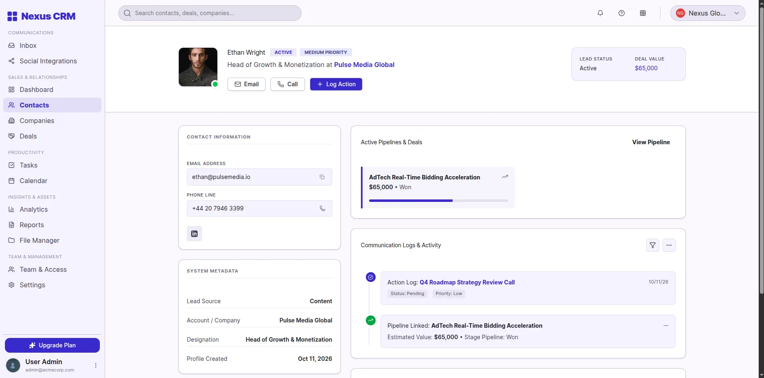Open the Pulse Media Global company link
The image size is (764, 378).
point(364,65)
